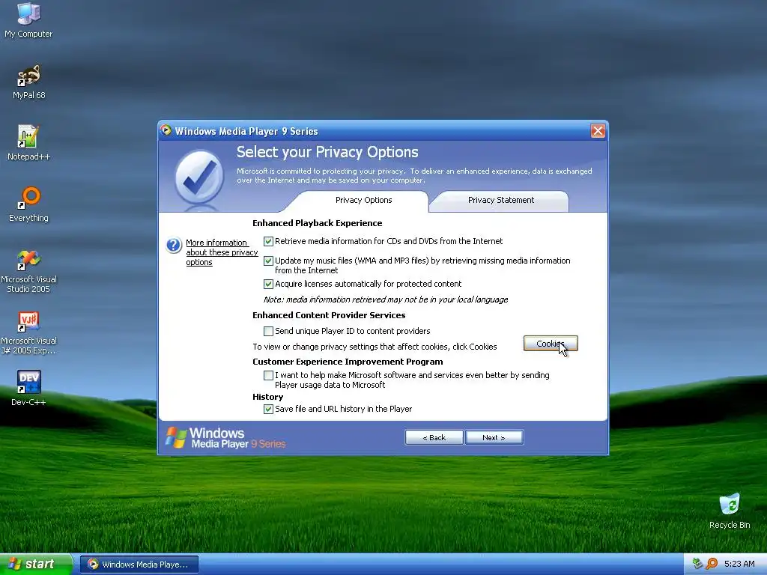Click the 5:23 AM system clock

[x=739, y=564]
